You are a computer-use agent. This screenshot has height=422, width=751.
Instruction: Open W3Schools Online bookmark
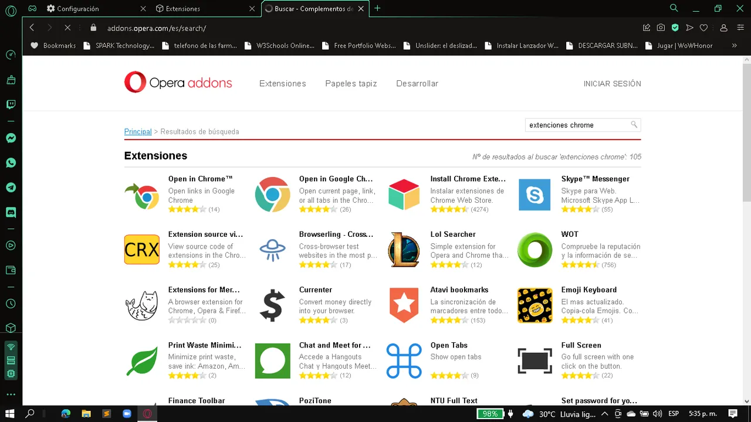click(280, 45)
